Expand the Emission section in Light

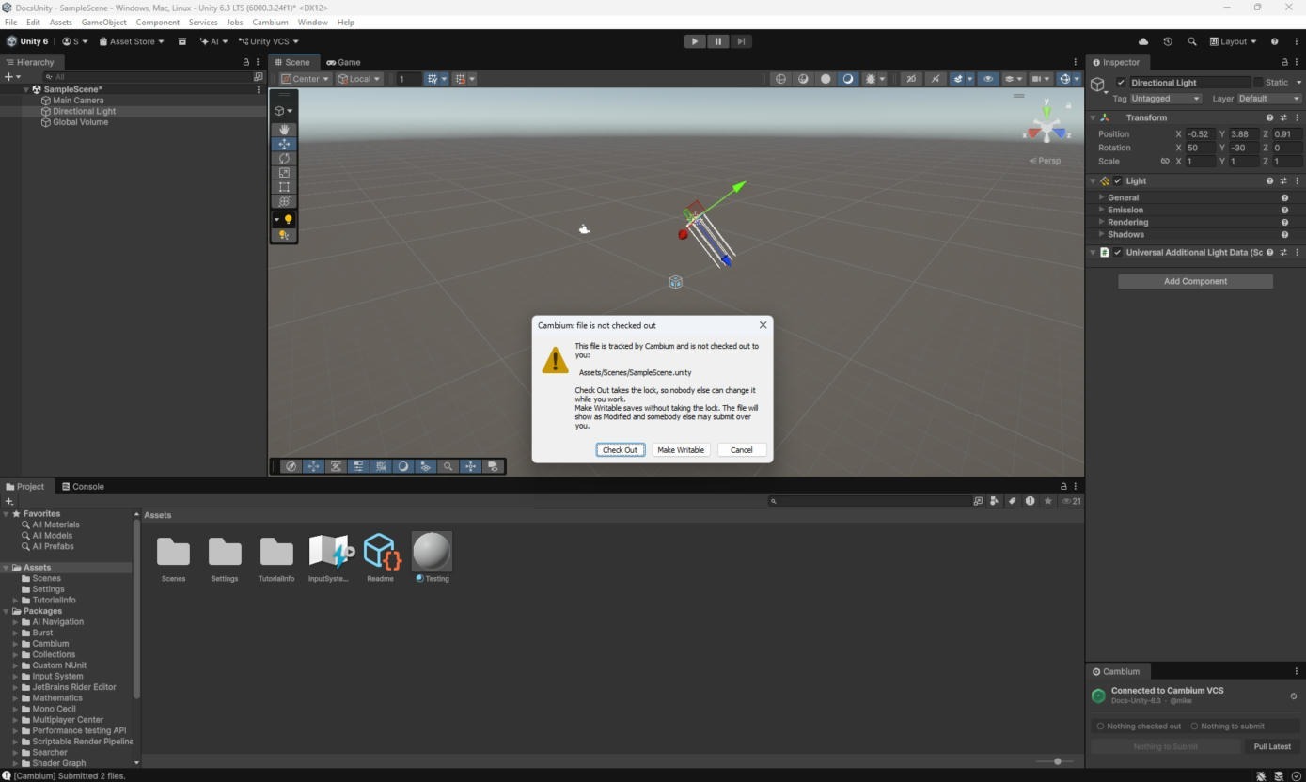1102,210
